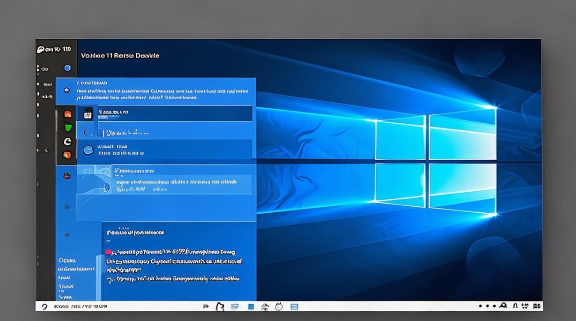The height and width of the screenshot is (321, 576).
Task: Click the question-mark search icon at taskbar left
Action: pos(44,306)
